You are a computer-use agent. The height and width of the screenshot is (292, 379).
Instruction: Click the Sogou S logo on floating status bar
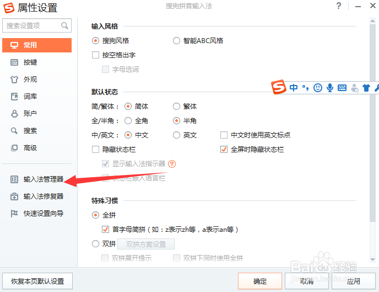point(279,87)
